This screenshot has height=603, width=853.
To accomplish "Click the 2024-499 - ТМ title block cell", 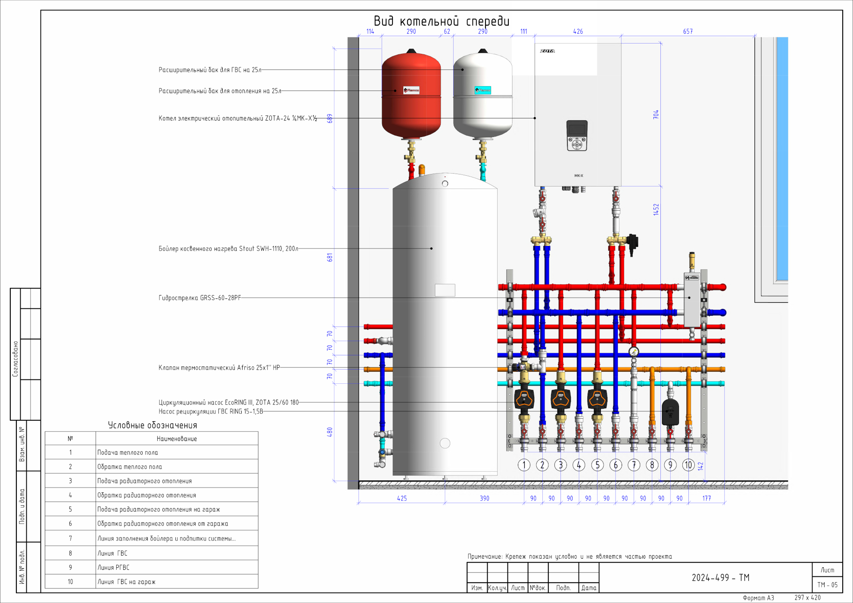I will (x=720, y=578).
